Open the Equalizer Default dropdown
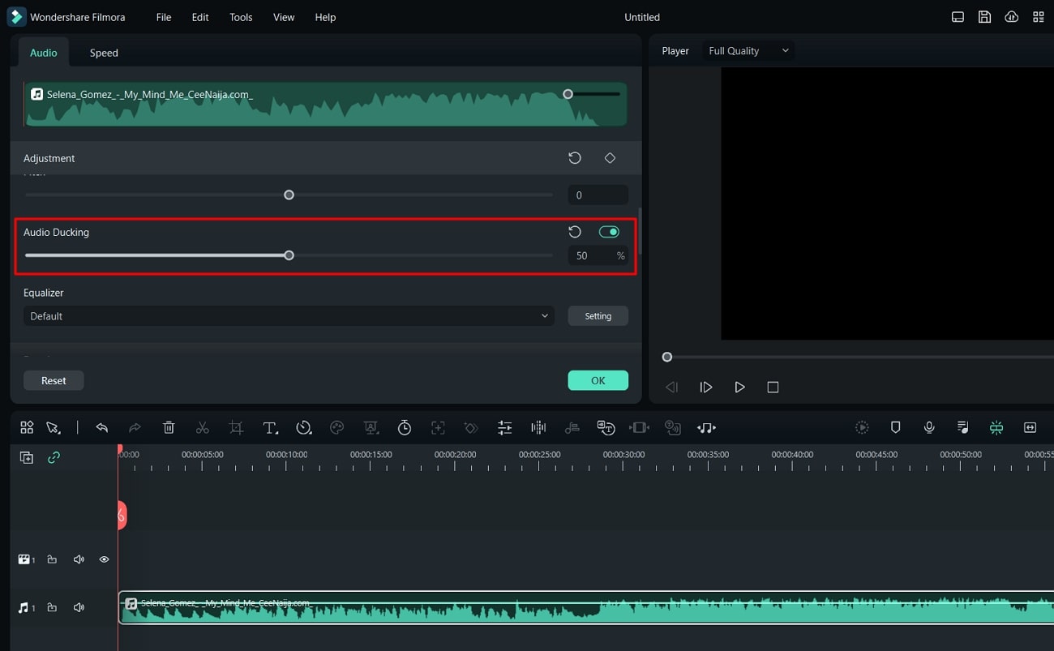This screenshot has width=1054, height=651. tap(289, 316)
